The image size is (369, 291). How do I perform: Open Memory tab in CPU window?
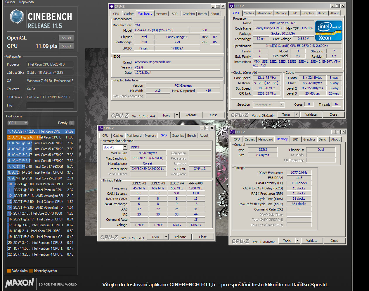pos(281,13)
